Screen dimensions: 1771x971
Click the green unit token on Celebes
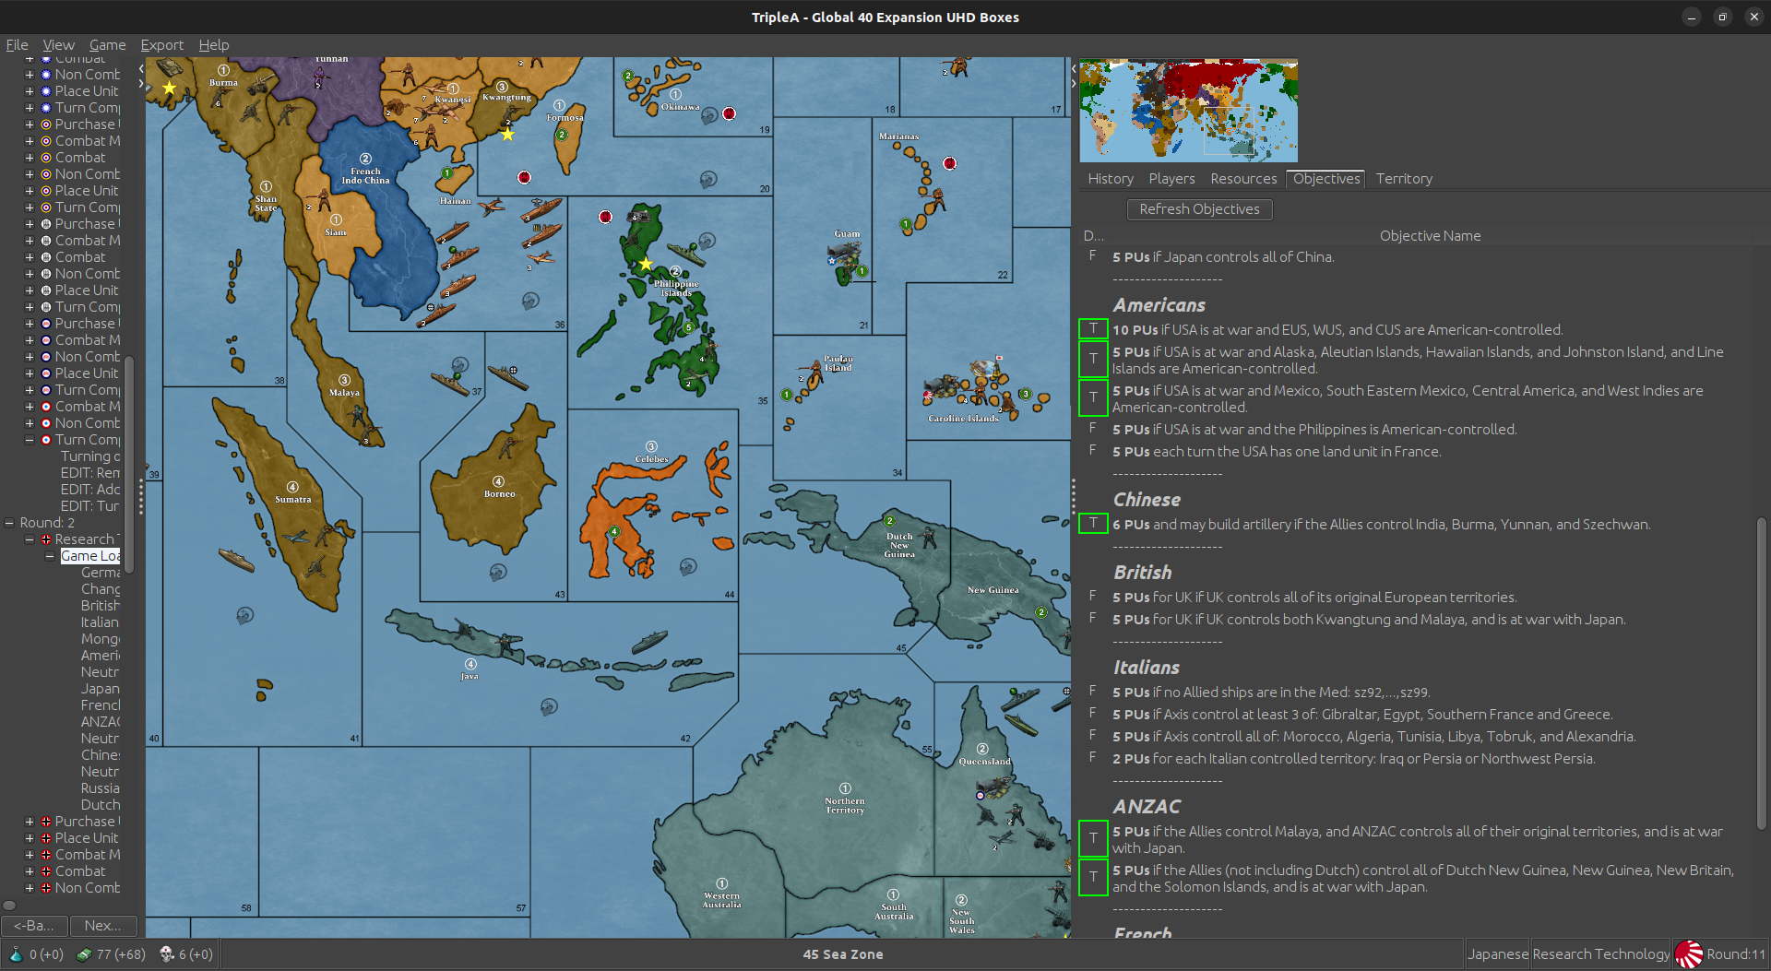point(614,531)
